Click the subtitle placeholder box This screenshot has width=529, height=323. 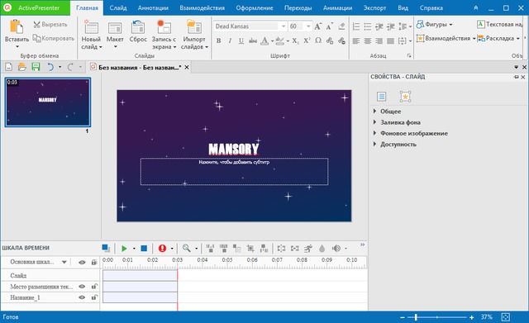pos(234,172)
